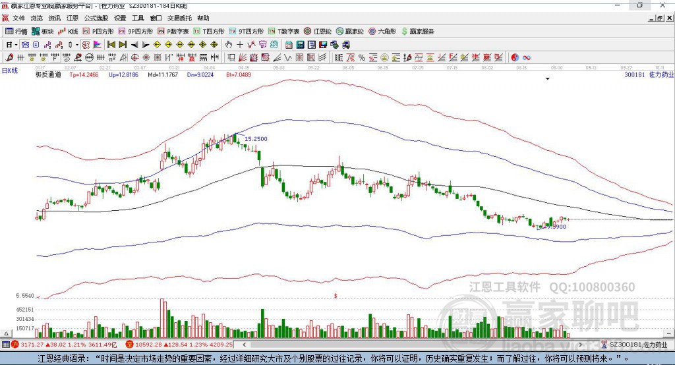Click the 300181 佐力药业 stock label
The height and width of the screenshot is (365, 675).
(x=649, y=74)
